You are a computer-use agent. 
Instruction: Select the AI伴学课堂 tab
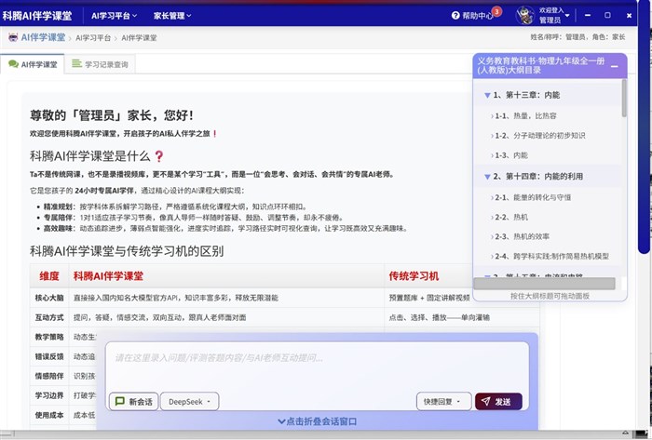pos(34,65)
